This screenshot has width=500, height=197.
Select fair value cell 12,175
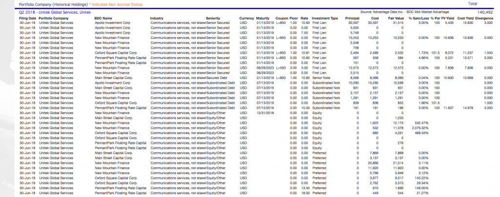click(398, 123)
